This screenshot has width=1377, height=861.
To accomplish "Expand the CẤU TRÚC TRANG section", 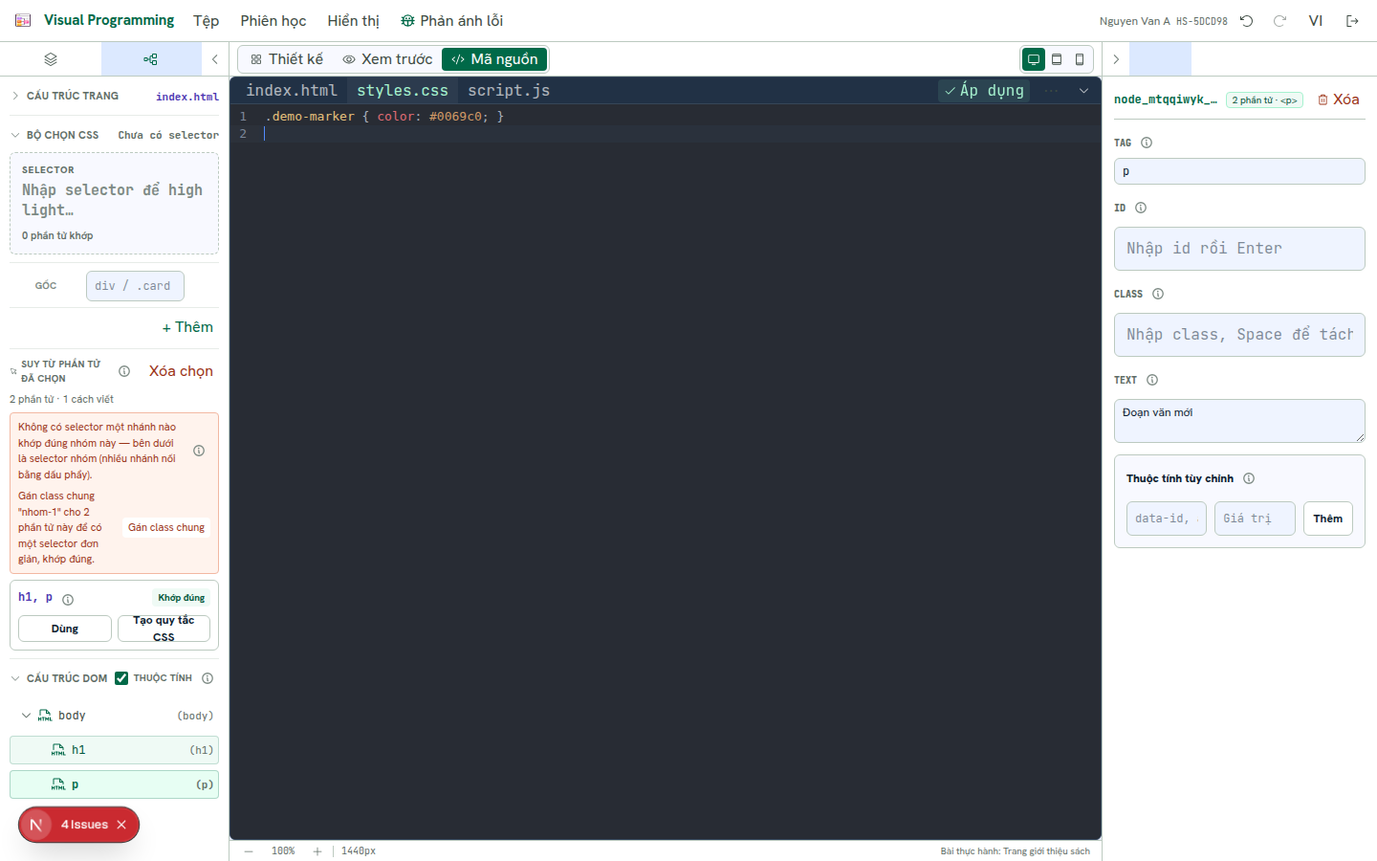I will pyautogui.click(x=15, y=96).
